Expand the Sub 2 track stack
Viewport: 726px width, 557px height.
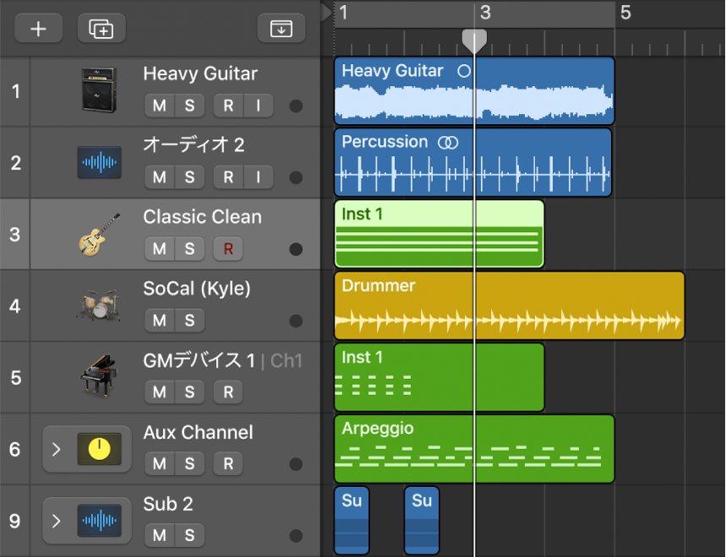coord(57,521)
